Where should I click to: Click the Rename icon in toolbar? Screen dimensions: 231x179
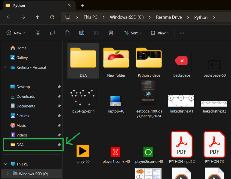(82, 33)
